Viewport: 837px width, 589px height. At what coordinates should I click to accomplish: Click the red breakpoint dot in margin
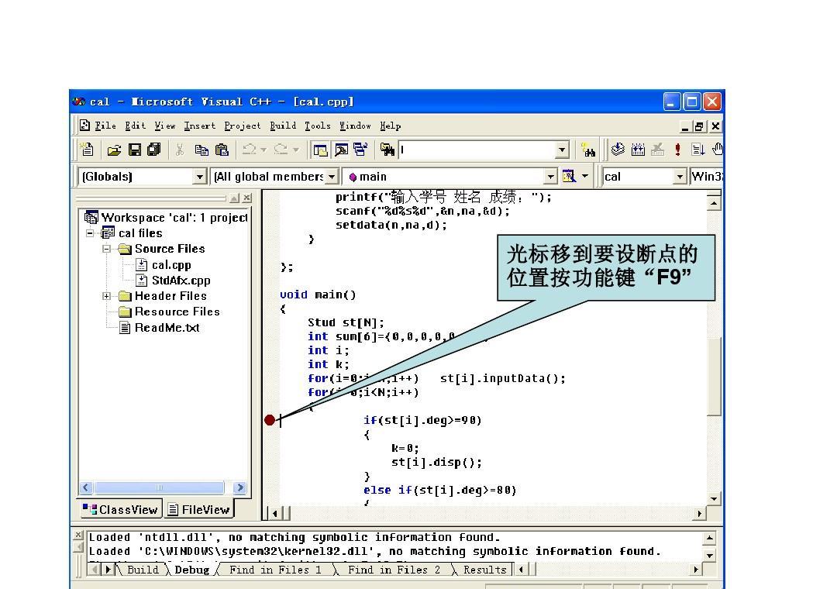(270, 420)
